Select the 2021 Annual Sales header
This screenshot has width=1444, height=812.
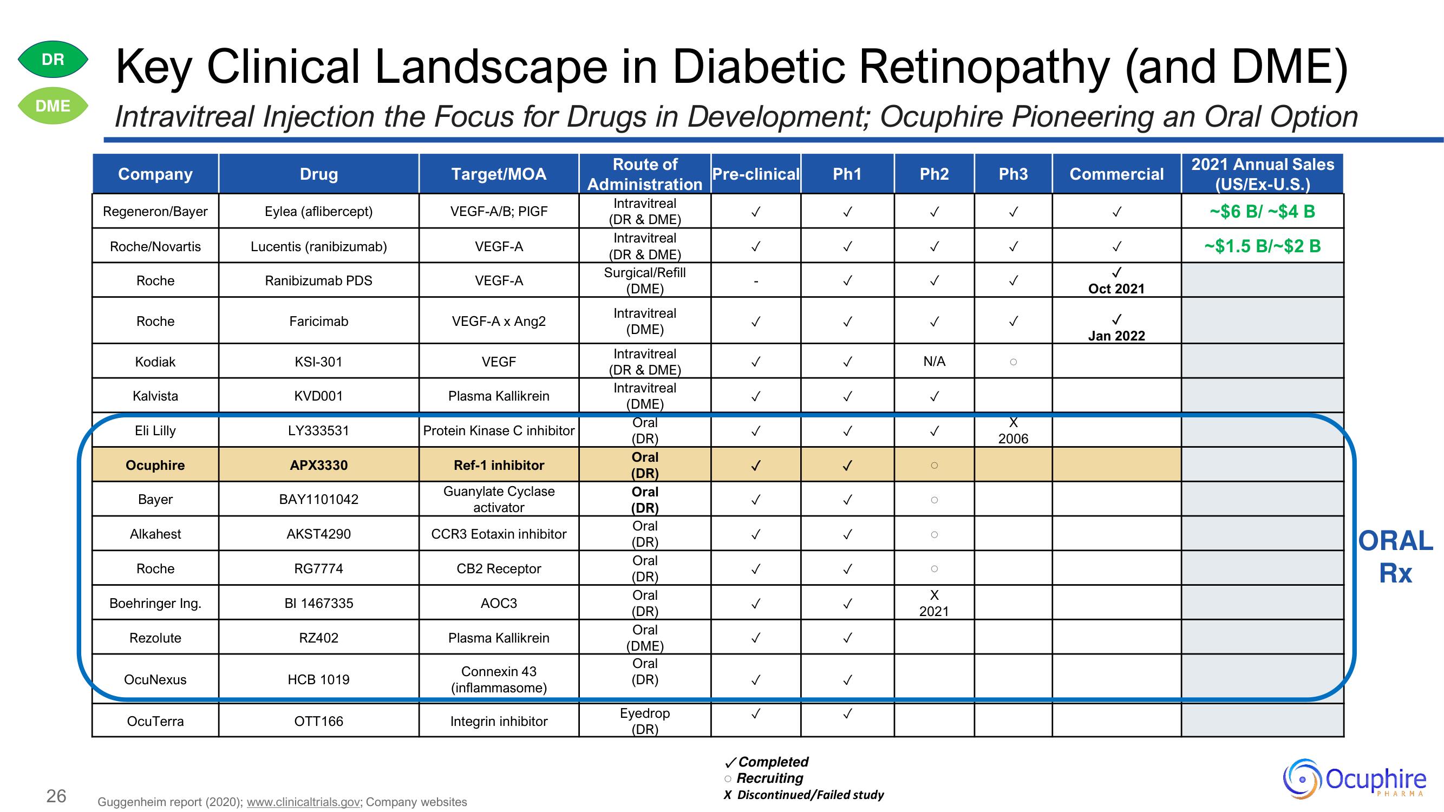pyautogui.click(x=1263, y=174)
